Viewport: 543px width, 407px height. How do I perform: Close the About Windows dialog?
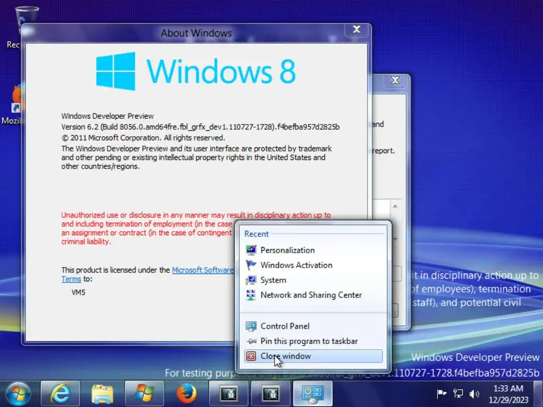click(357, 30)
